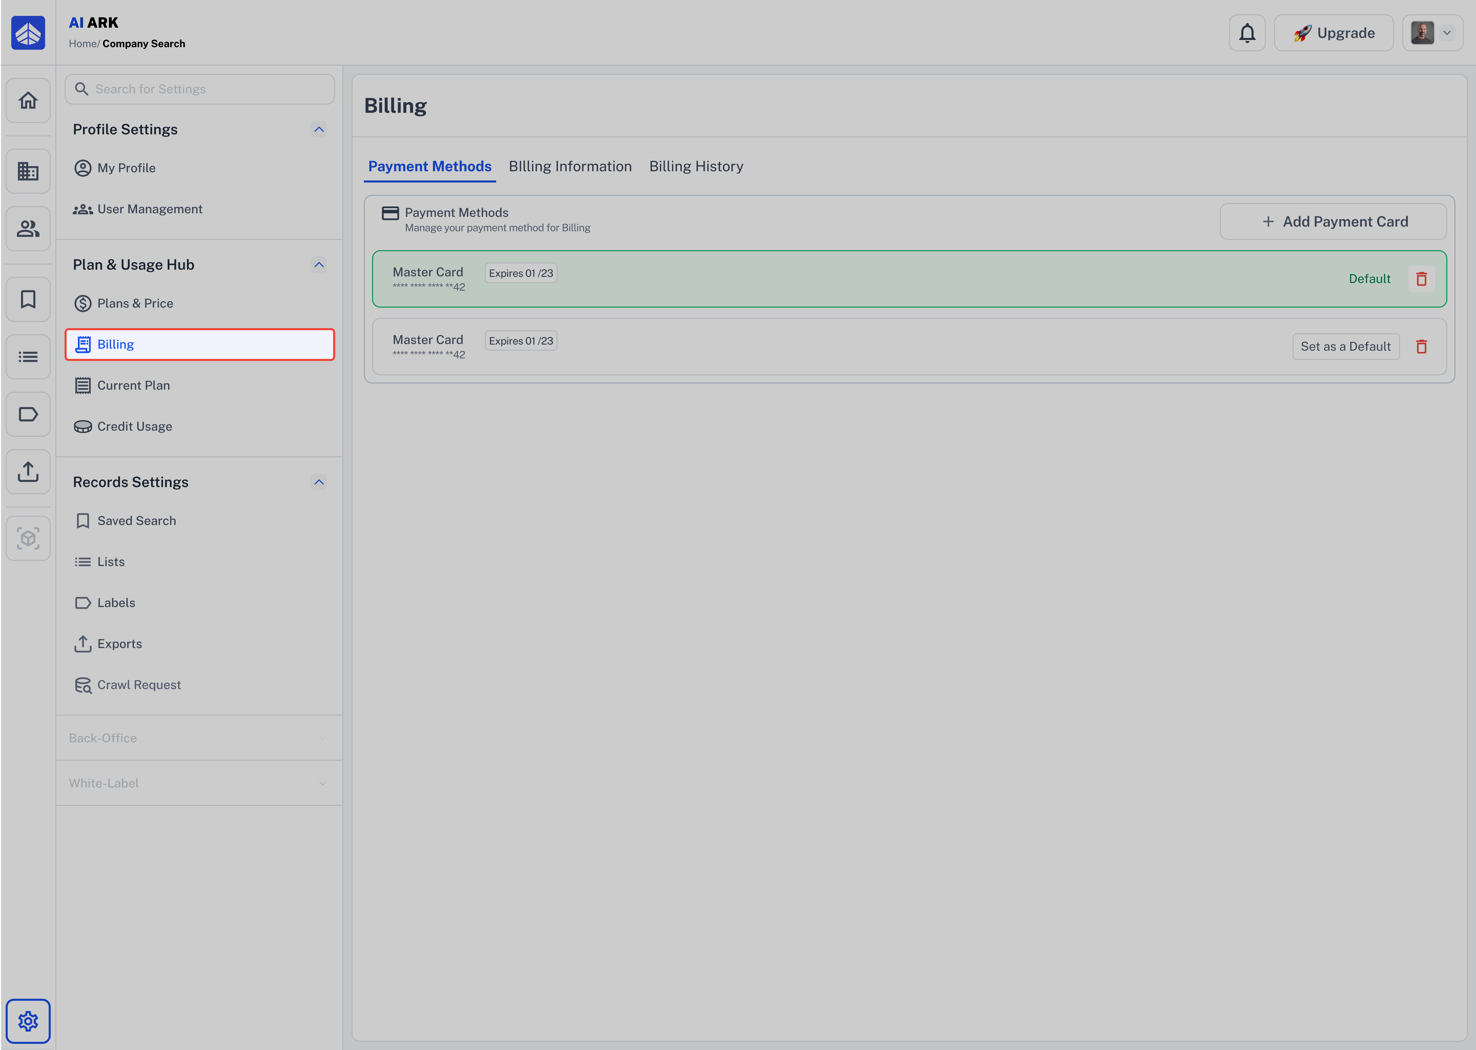1476x1050 pixels.
Task: Click the profile avatar picture
Action: pyautogui.click(x=1422, y=33)
